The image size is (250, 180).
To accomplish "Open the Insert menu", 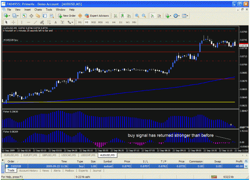I will (x=28, y=10).
